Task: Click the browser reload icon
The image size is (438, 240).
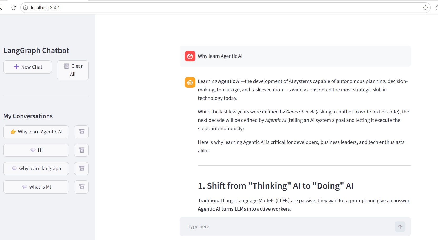Action: tap(14, 8)
